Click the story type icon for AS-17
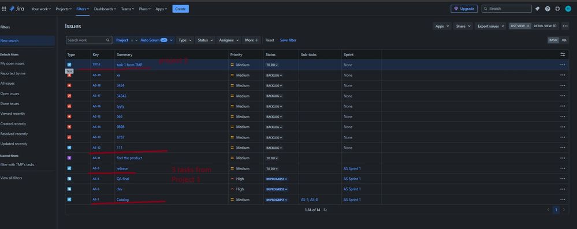The image size is (577, 229). 69,96
